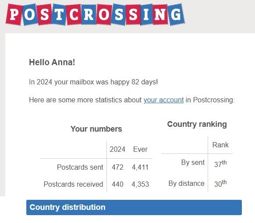Click the 2024 column header
255x223 pixels.
[x=117, y=149]
